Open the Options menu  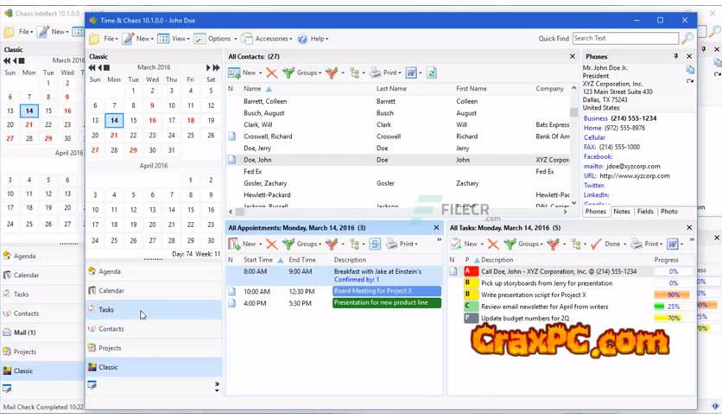[x=213, y=39]
